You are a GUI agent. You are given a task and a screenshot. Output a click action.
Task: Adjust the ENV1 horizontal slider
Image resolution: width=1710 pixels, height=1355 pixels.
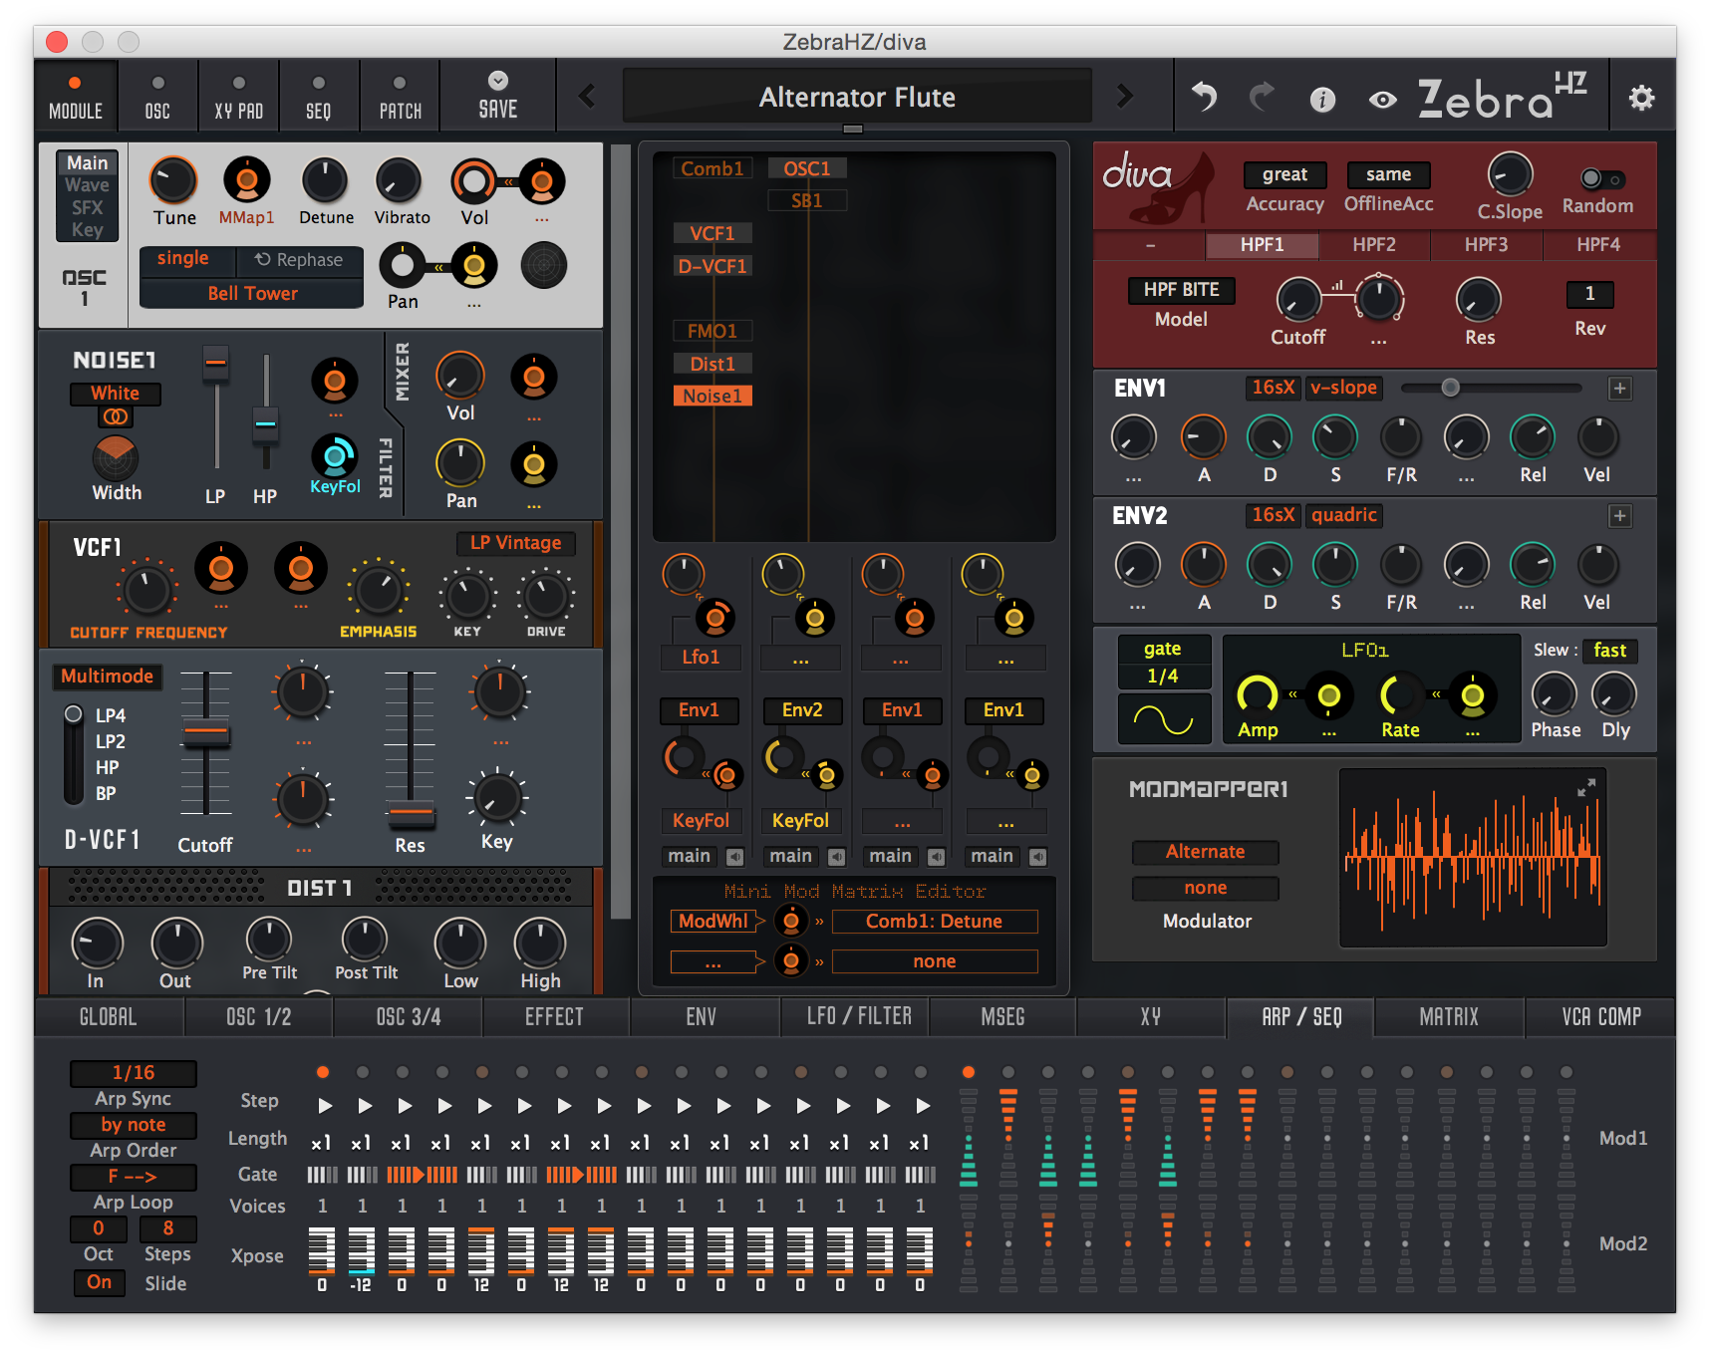pyautogui.click(x=1451, y=388)
